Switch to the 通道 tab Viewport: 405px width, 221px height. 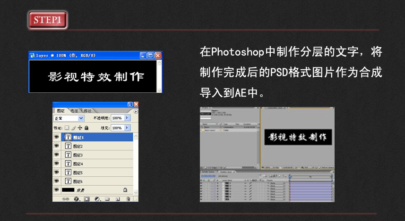[x=74, y=110]
